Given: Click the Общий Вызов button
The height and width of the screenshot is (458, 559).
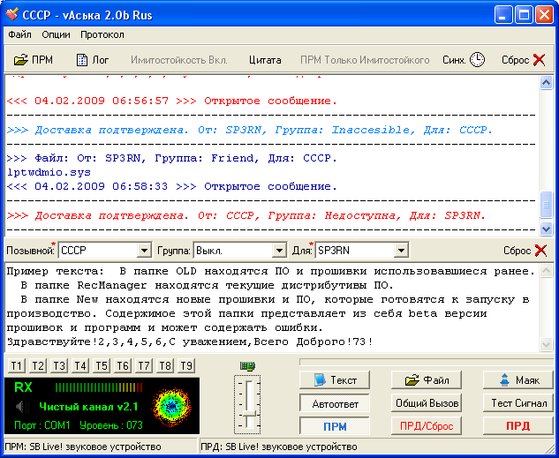Looking at the screenshot, I should (426, 403).
